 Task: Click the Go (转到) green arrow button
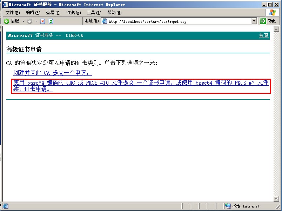point(263,21)
